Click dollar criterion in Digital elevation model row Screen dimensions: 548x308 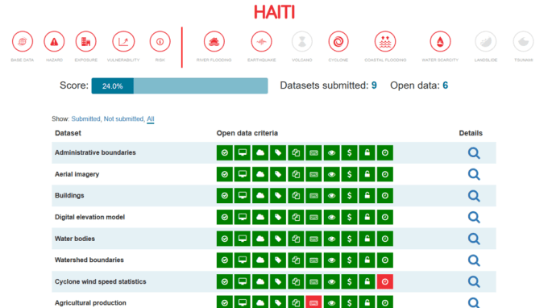tap(349, 217)
